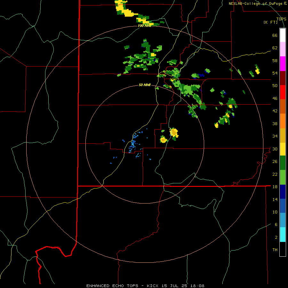The image size is (288, 288).
Task: Click the 58 legend value
Action: pyautogui.click(x=275, y=60)
